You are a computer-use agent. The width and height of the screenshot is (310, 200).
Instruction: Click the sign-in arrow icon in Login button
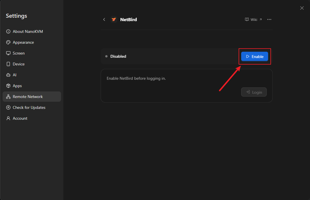tap(248, 92)
